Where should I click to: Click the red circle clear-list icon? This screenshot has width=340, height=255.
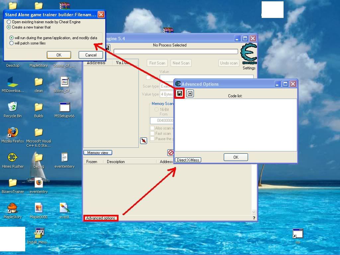(171, 153)
